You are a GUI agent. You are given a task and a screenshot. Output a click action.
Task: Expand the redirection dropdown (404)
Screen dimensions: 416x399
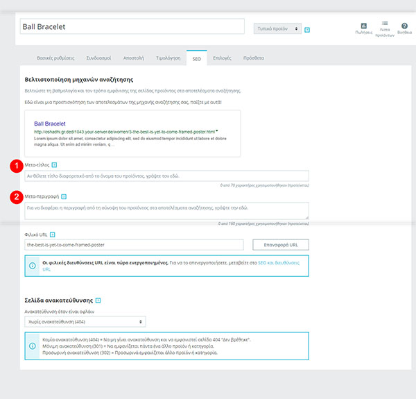[85, 321]
